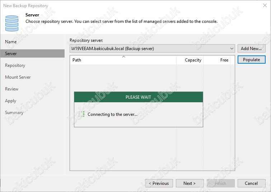Image resolution: width=271 pixels, height=192 pixels.
Task: Go back with the Previous button
Action: 159,183
